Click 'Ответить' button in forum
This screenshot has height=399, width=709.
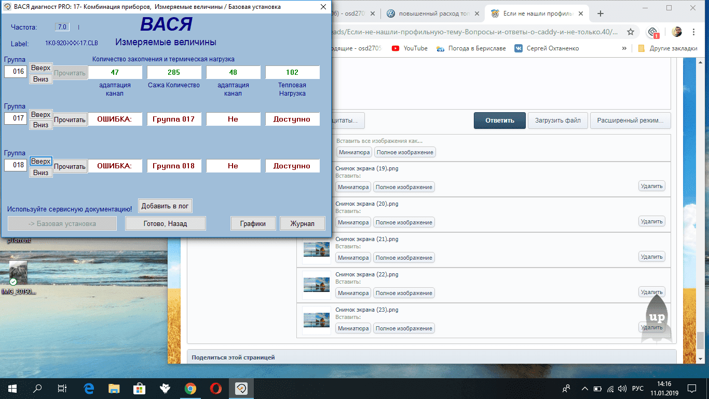[500, 120]
